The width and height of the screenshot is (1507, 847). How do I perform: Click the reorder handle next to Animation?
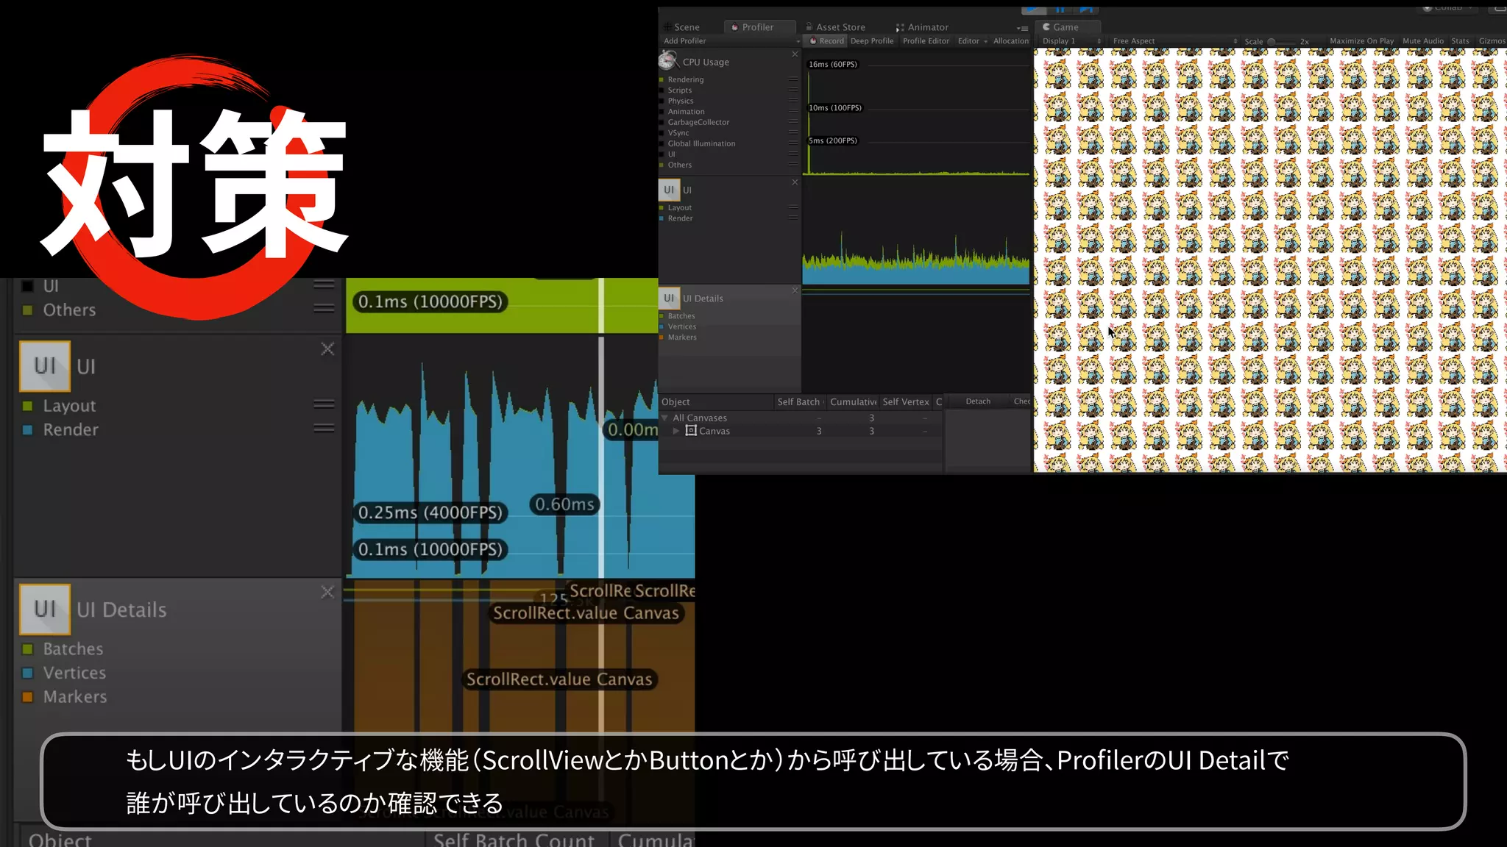pos(793,111)
